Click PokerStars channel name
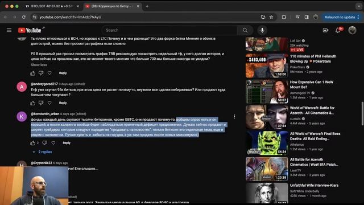This screenshot has width=364, height=205. (297, 67)
